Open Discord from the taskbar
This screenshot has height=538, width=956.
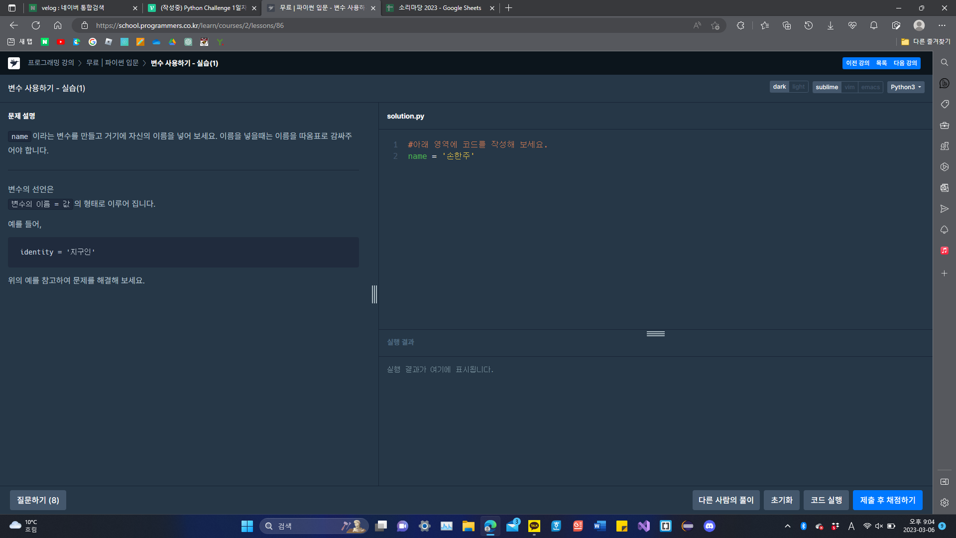pyautogui.click(x=709, y=526)
